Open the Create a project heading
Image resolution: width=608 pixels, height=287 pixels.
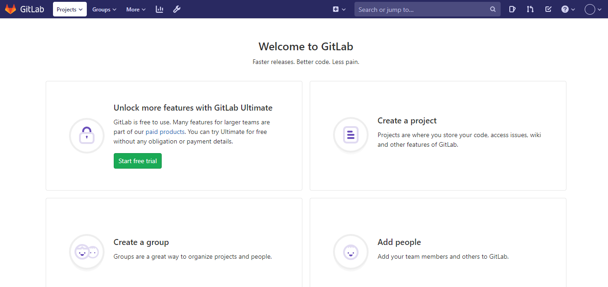pos(407,121)
